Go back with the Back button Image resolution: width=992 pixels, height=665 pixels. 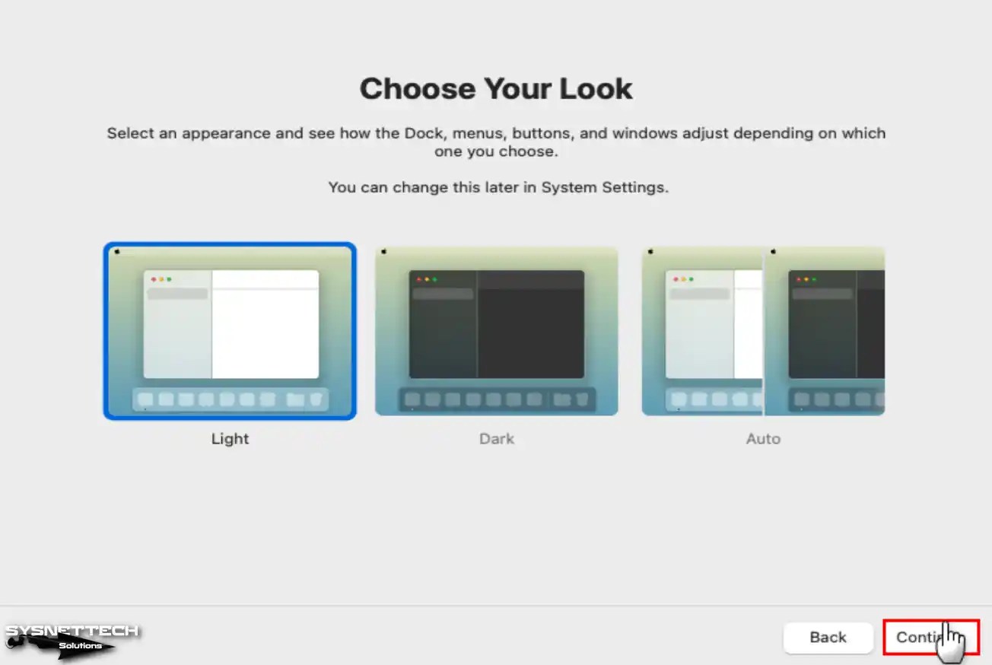coord(828,638)
